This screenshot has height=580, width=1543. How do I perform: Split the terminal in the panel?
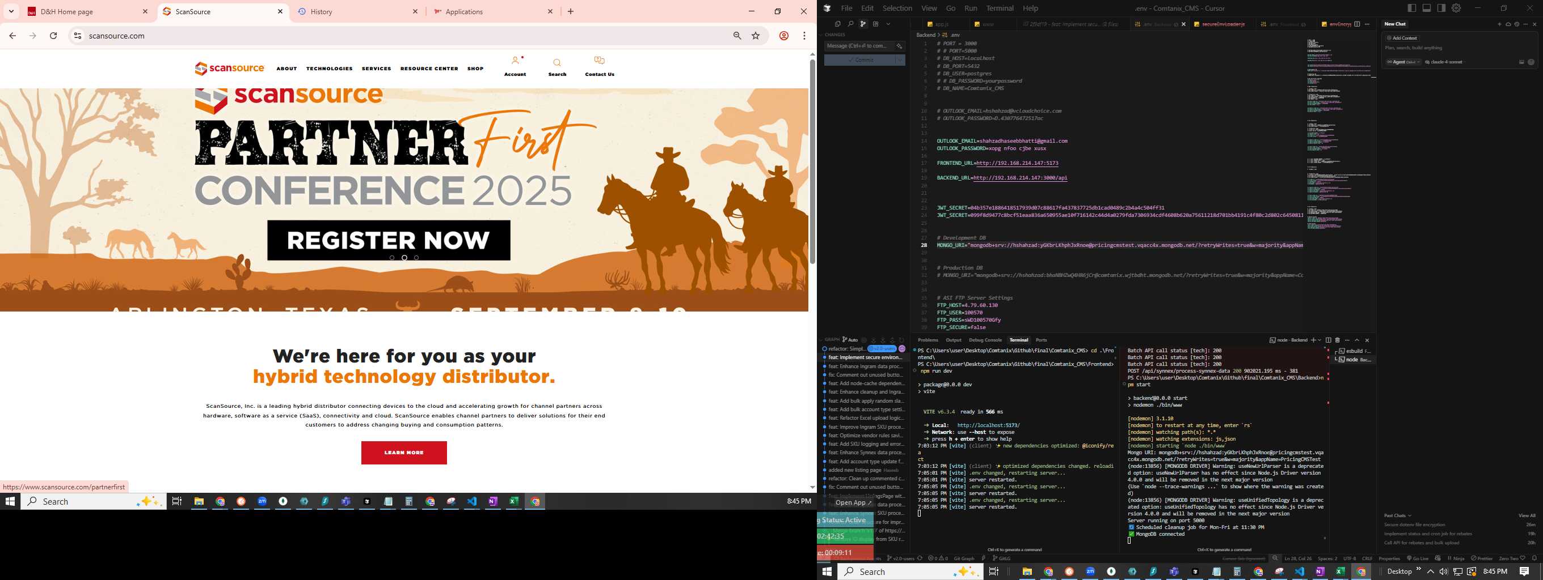[x=1329, y=340]
